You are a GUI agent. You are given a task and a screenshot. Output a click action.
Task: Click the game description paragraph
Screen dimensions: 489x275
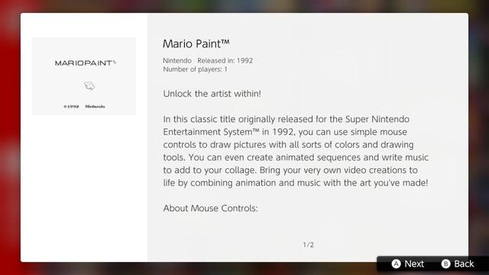(x=296, y=151)
